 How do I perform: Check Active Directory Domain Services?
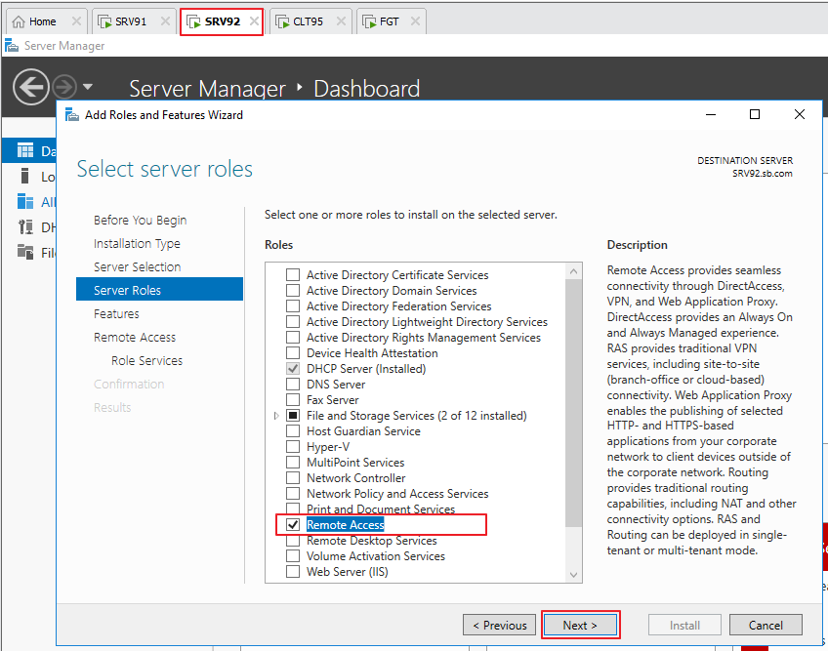pyautogui.click(x=293, y=291)
